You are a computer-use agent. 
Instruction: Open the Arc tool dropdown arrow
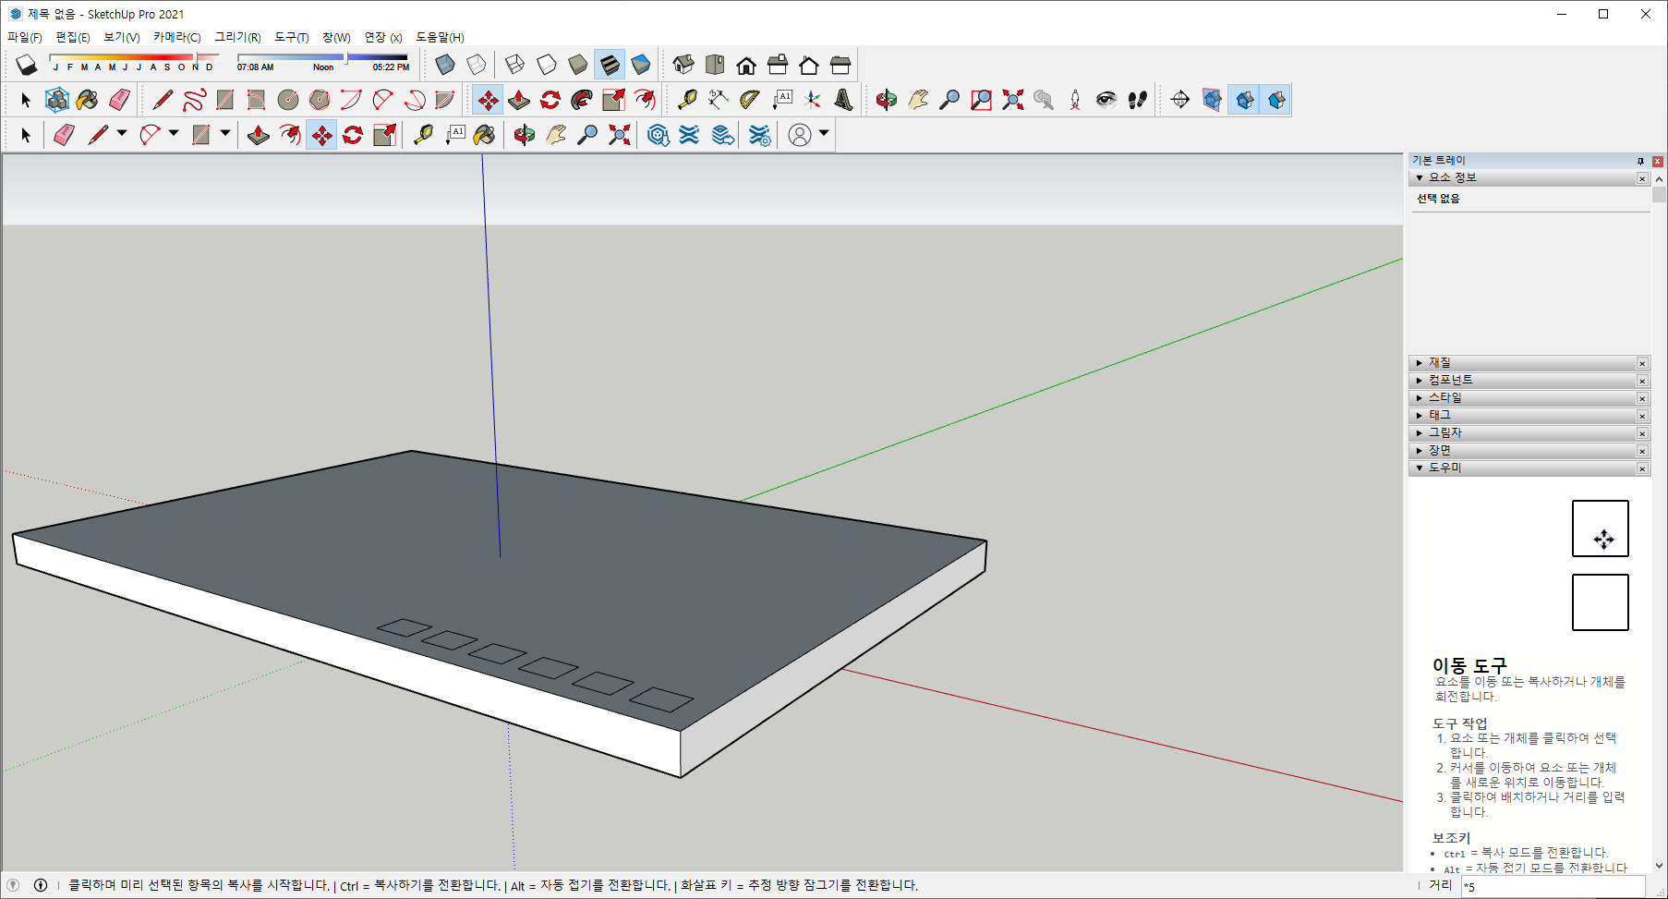pyautogui.click(x=174, y=134)
